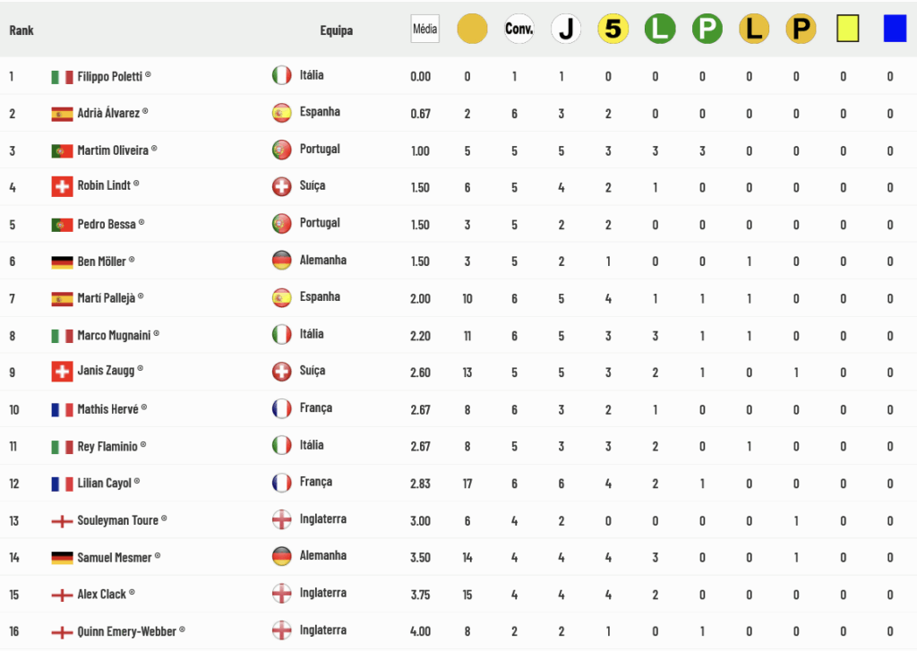Click the green L column icon

coord(660,29)
